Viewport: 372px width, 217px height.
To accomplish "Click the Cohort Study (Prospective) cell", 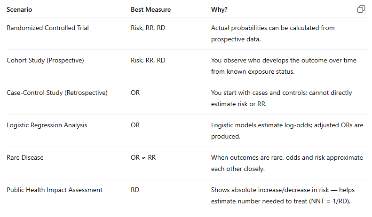I will [x=45, y=61].
